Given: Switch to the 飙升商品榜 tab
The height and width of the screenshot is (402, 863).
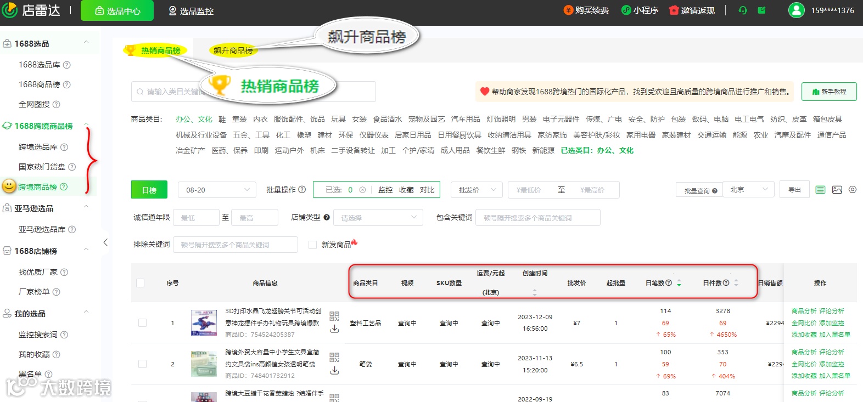Looking at the screenshot, I should [233, 50].
